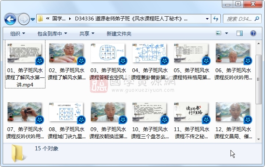Click file name 06、弟子班风水课程反吟伏吟用...
Image resolution: width=265 pixels, height=167 pixels.
point(233,74)
